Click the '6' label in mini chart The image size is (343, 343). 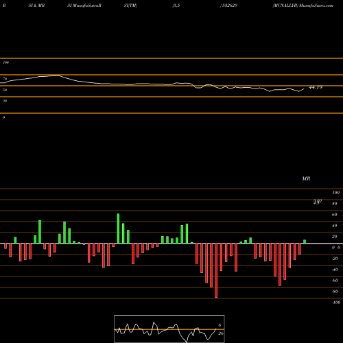point(220,325)
